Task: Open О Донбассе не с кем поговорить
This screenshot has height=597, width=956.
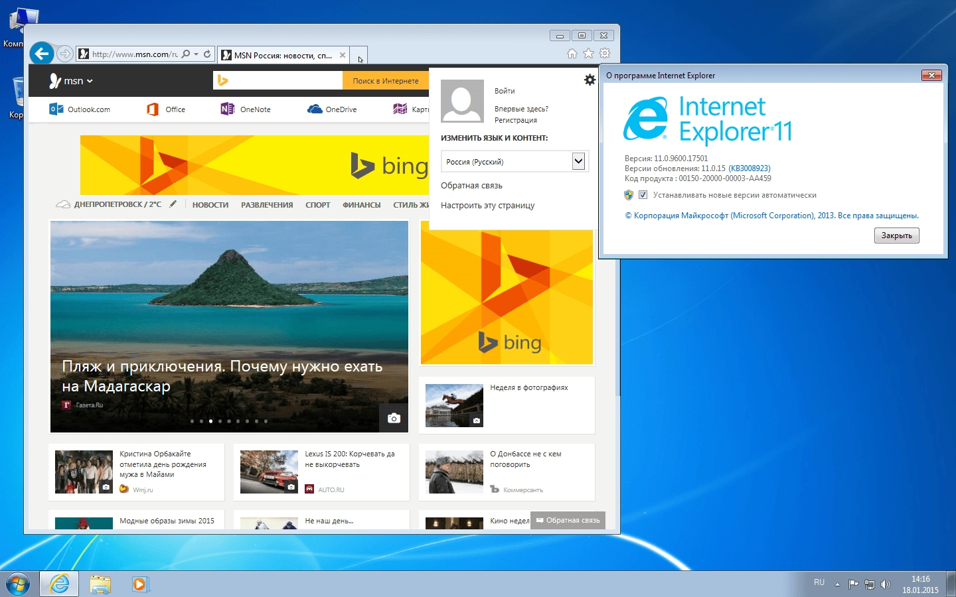Action: point(526,459)
